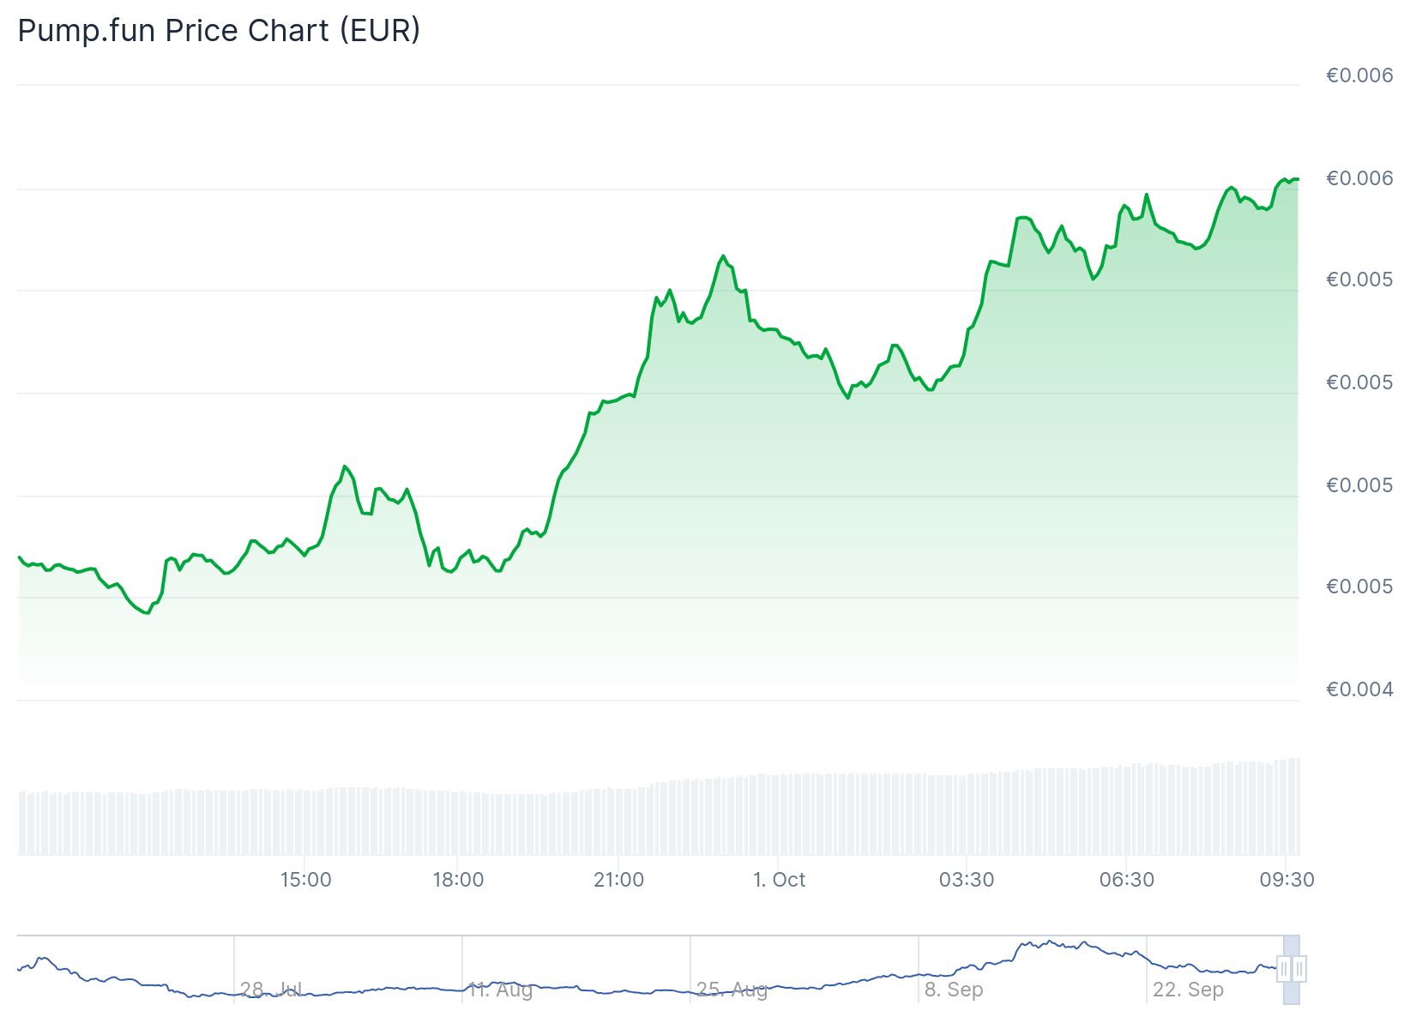Click the left navigator range handle

1284,969
